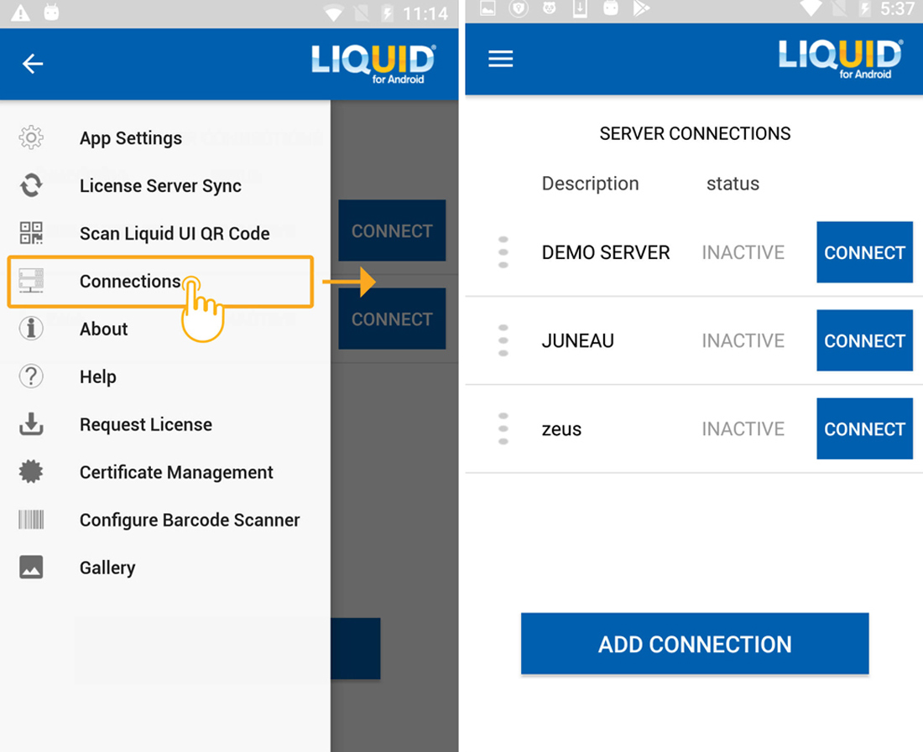Tap the QR code scan icon
The width and height of the screenshot is (923, 752).
[31, 233]
